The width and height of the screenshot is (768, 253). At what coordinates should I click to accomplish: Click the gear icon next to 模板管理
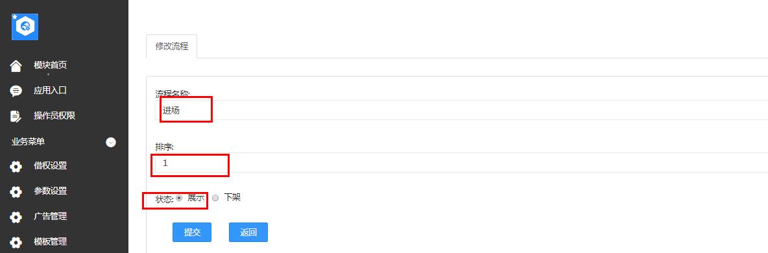tap(16, 242)
